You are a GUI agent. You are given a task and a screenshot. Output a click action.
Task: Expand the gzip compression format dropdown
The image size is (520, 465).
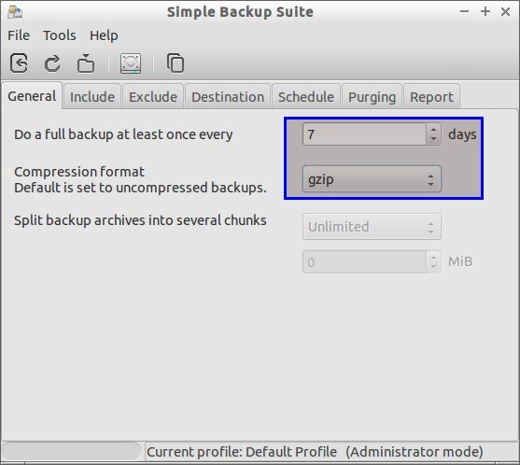tap(372, 179)
